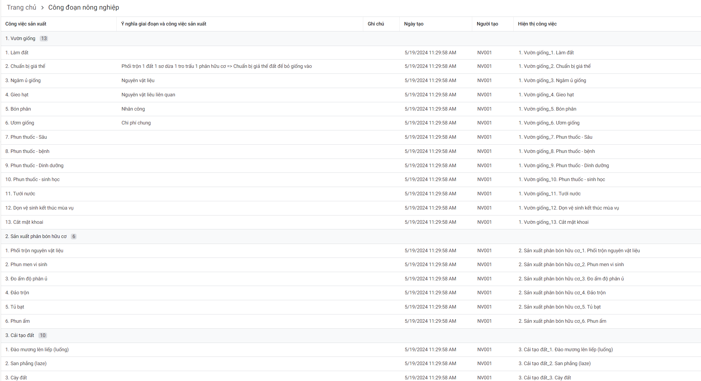Click the 'Chi phí chung' meaning cell

click(136, 123)
